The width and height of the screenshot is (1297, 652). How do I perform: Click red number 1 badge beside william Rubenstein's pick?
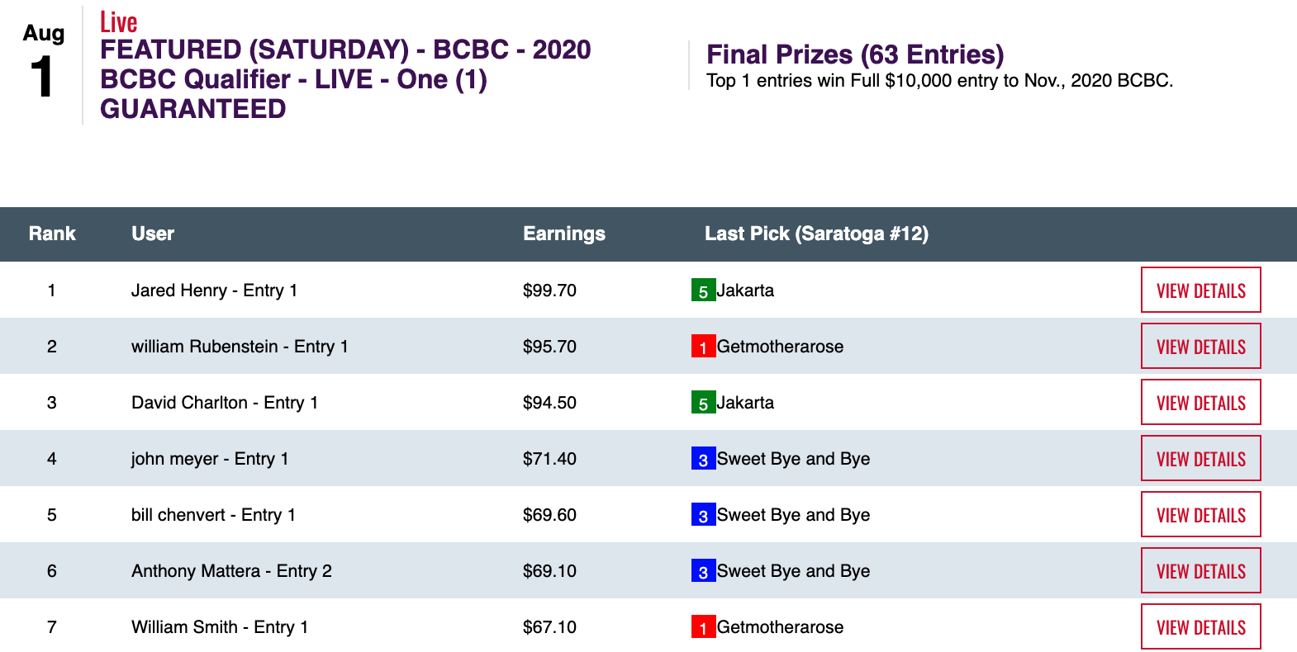tap(703, 347)
